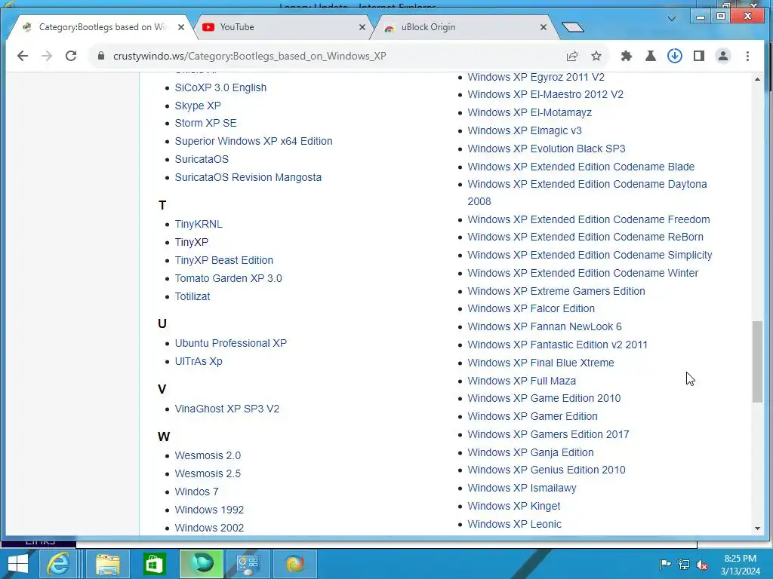773x579 pixels.
Task: Open Tomato Garden XP 3.0 link
Action: tap(228, 278)
